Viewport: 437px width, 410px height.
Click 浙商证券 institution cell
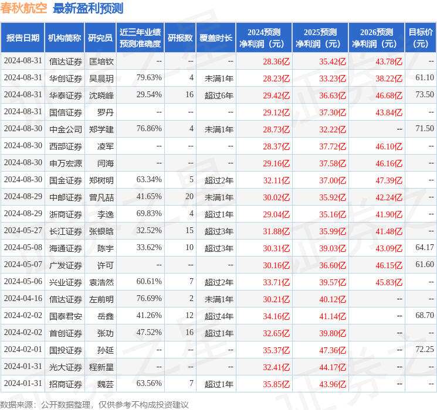(66, 214)
